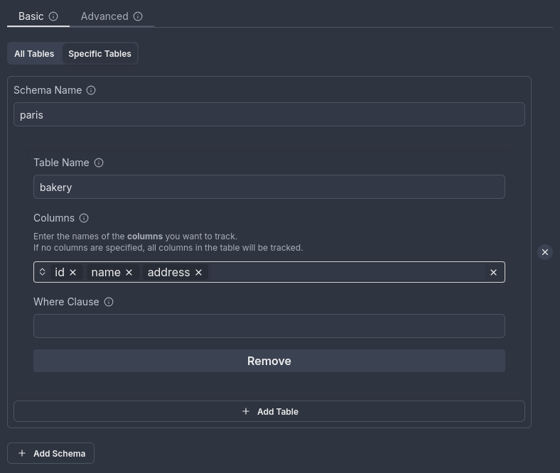
Task: Click Table Name info icon
Action: coord(99,163)
